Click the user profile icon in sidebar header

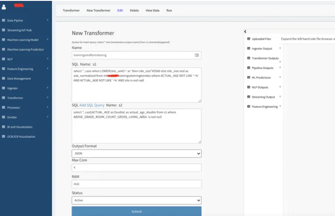[4, 8]
